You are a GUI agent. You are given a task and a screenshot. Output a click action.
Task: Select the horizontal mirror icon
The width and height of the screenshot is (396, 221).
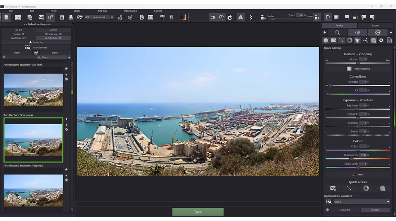click(240, 17)
